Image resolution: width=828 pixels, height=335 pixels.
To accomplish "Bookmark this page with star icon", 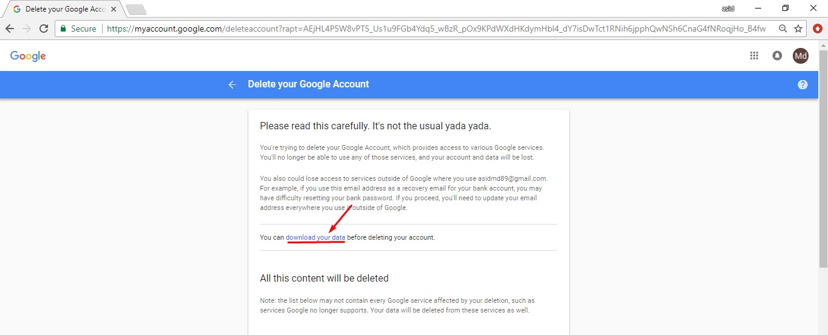I will [798, 29].
